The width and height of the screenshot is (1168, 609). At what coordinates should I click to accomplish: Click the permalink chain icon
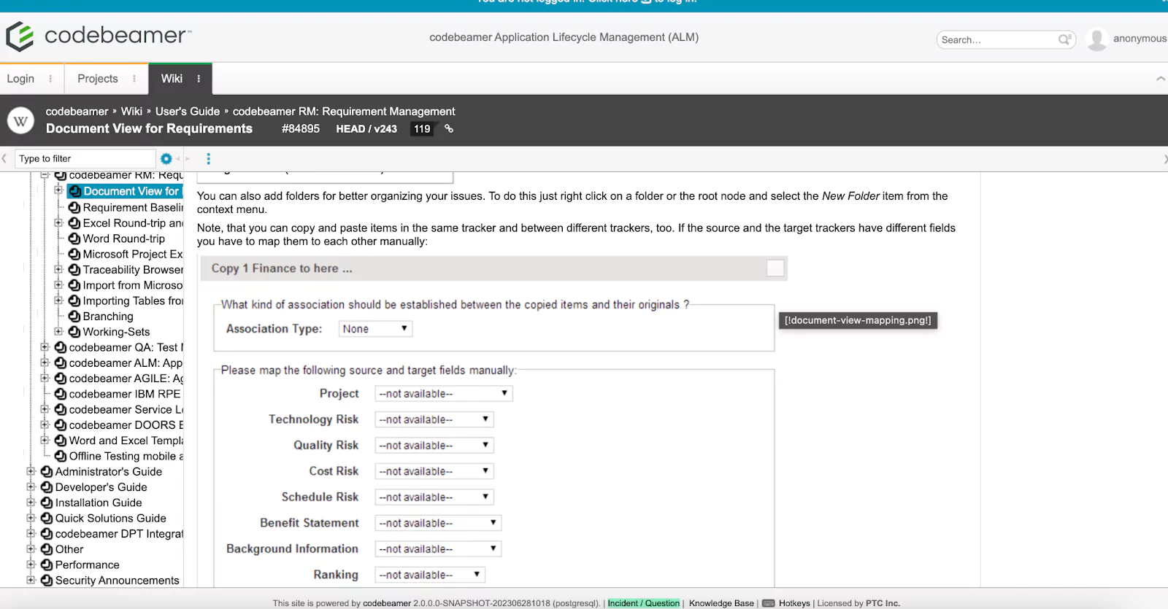pyautogui.click(x=449, y=128)
